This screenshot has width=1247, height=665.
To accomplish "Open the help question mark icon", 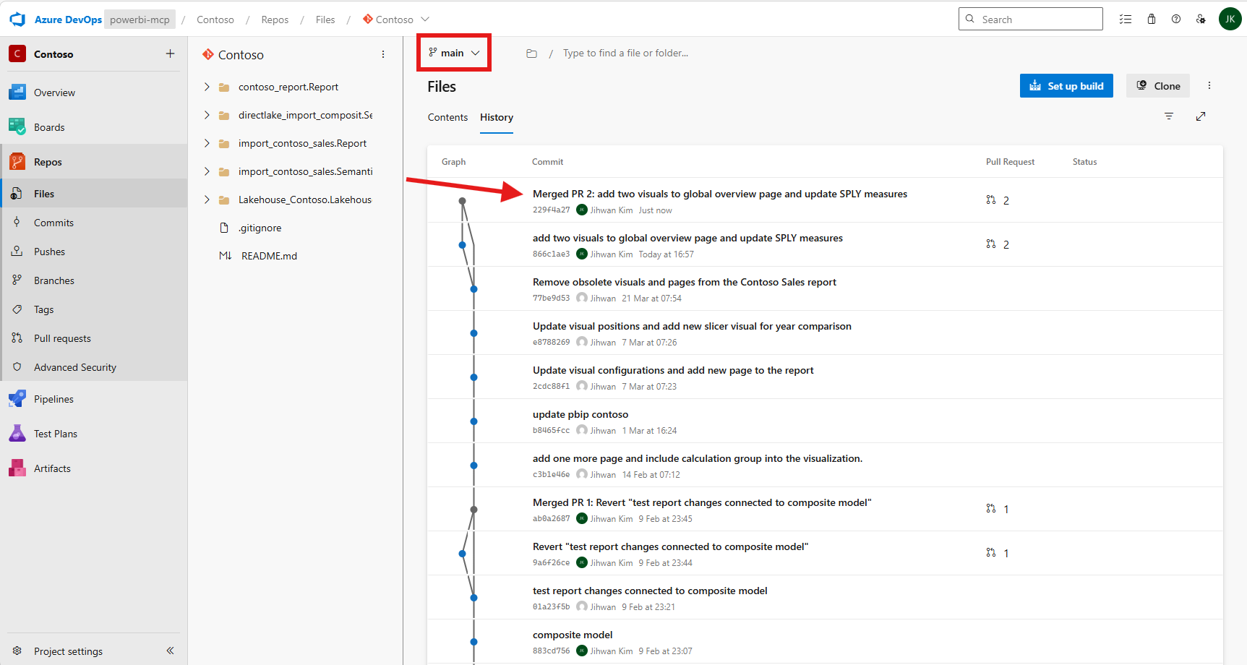I will 1176,20.
